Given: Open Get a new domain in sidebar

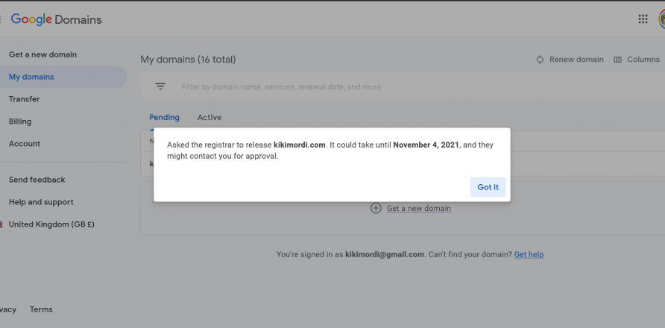Looking at the screenshot, I should click(42, 54).
